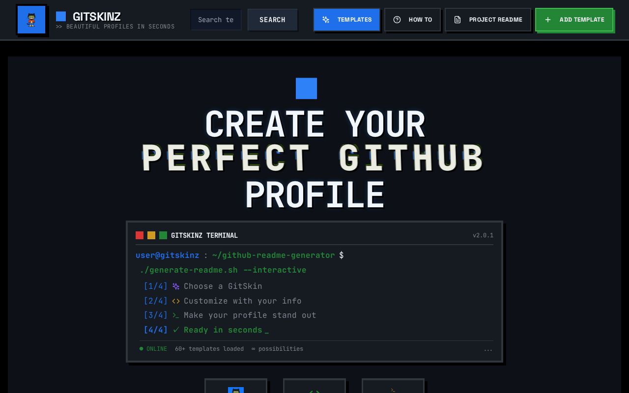Click the 'CREATE YOUR' headline
This screenshot has height=393, width=629.
tap(314, 124)
